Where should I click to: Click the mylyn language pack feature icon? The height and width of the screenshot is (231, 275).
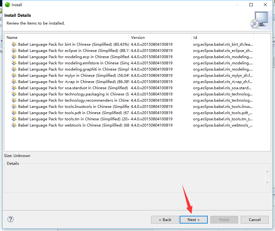[x=14, y=76]
